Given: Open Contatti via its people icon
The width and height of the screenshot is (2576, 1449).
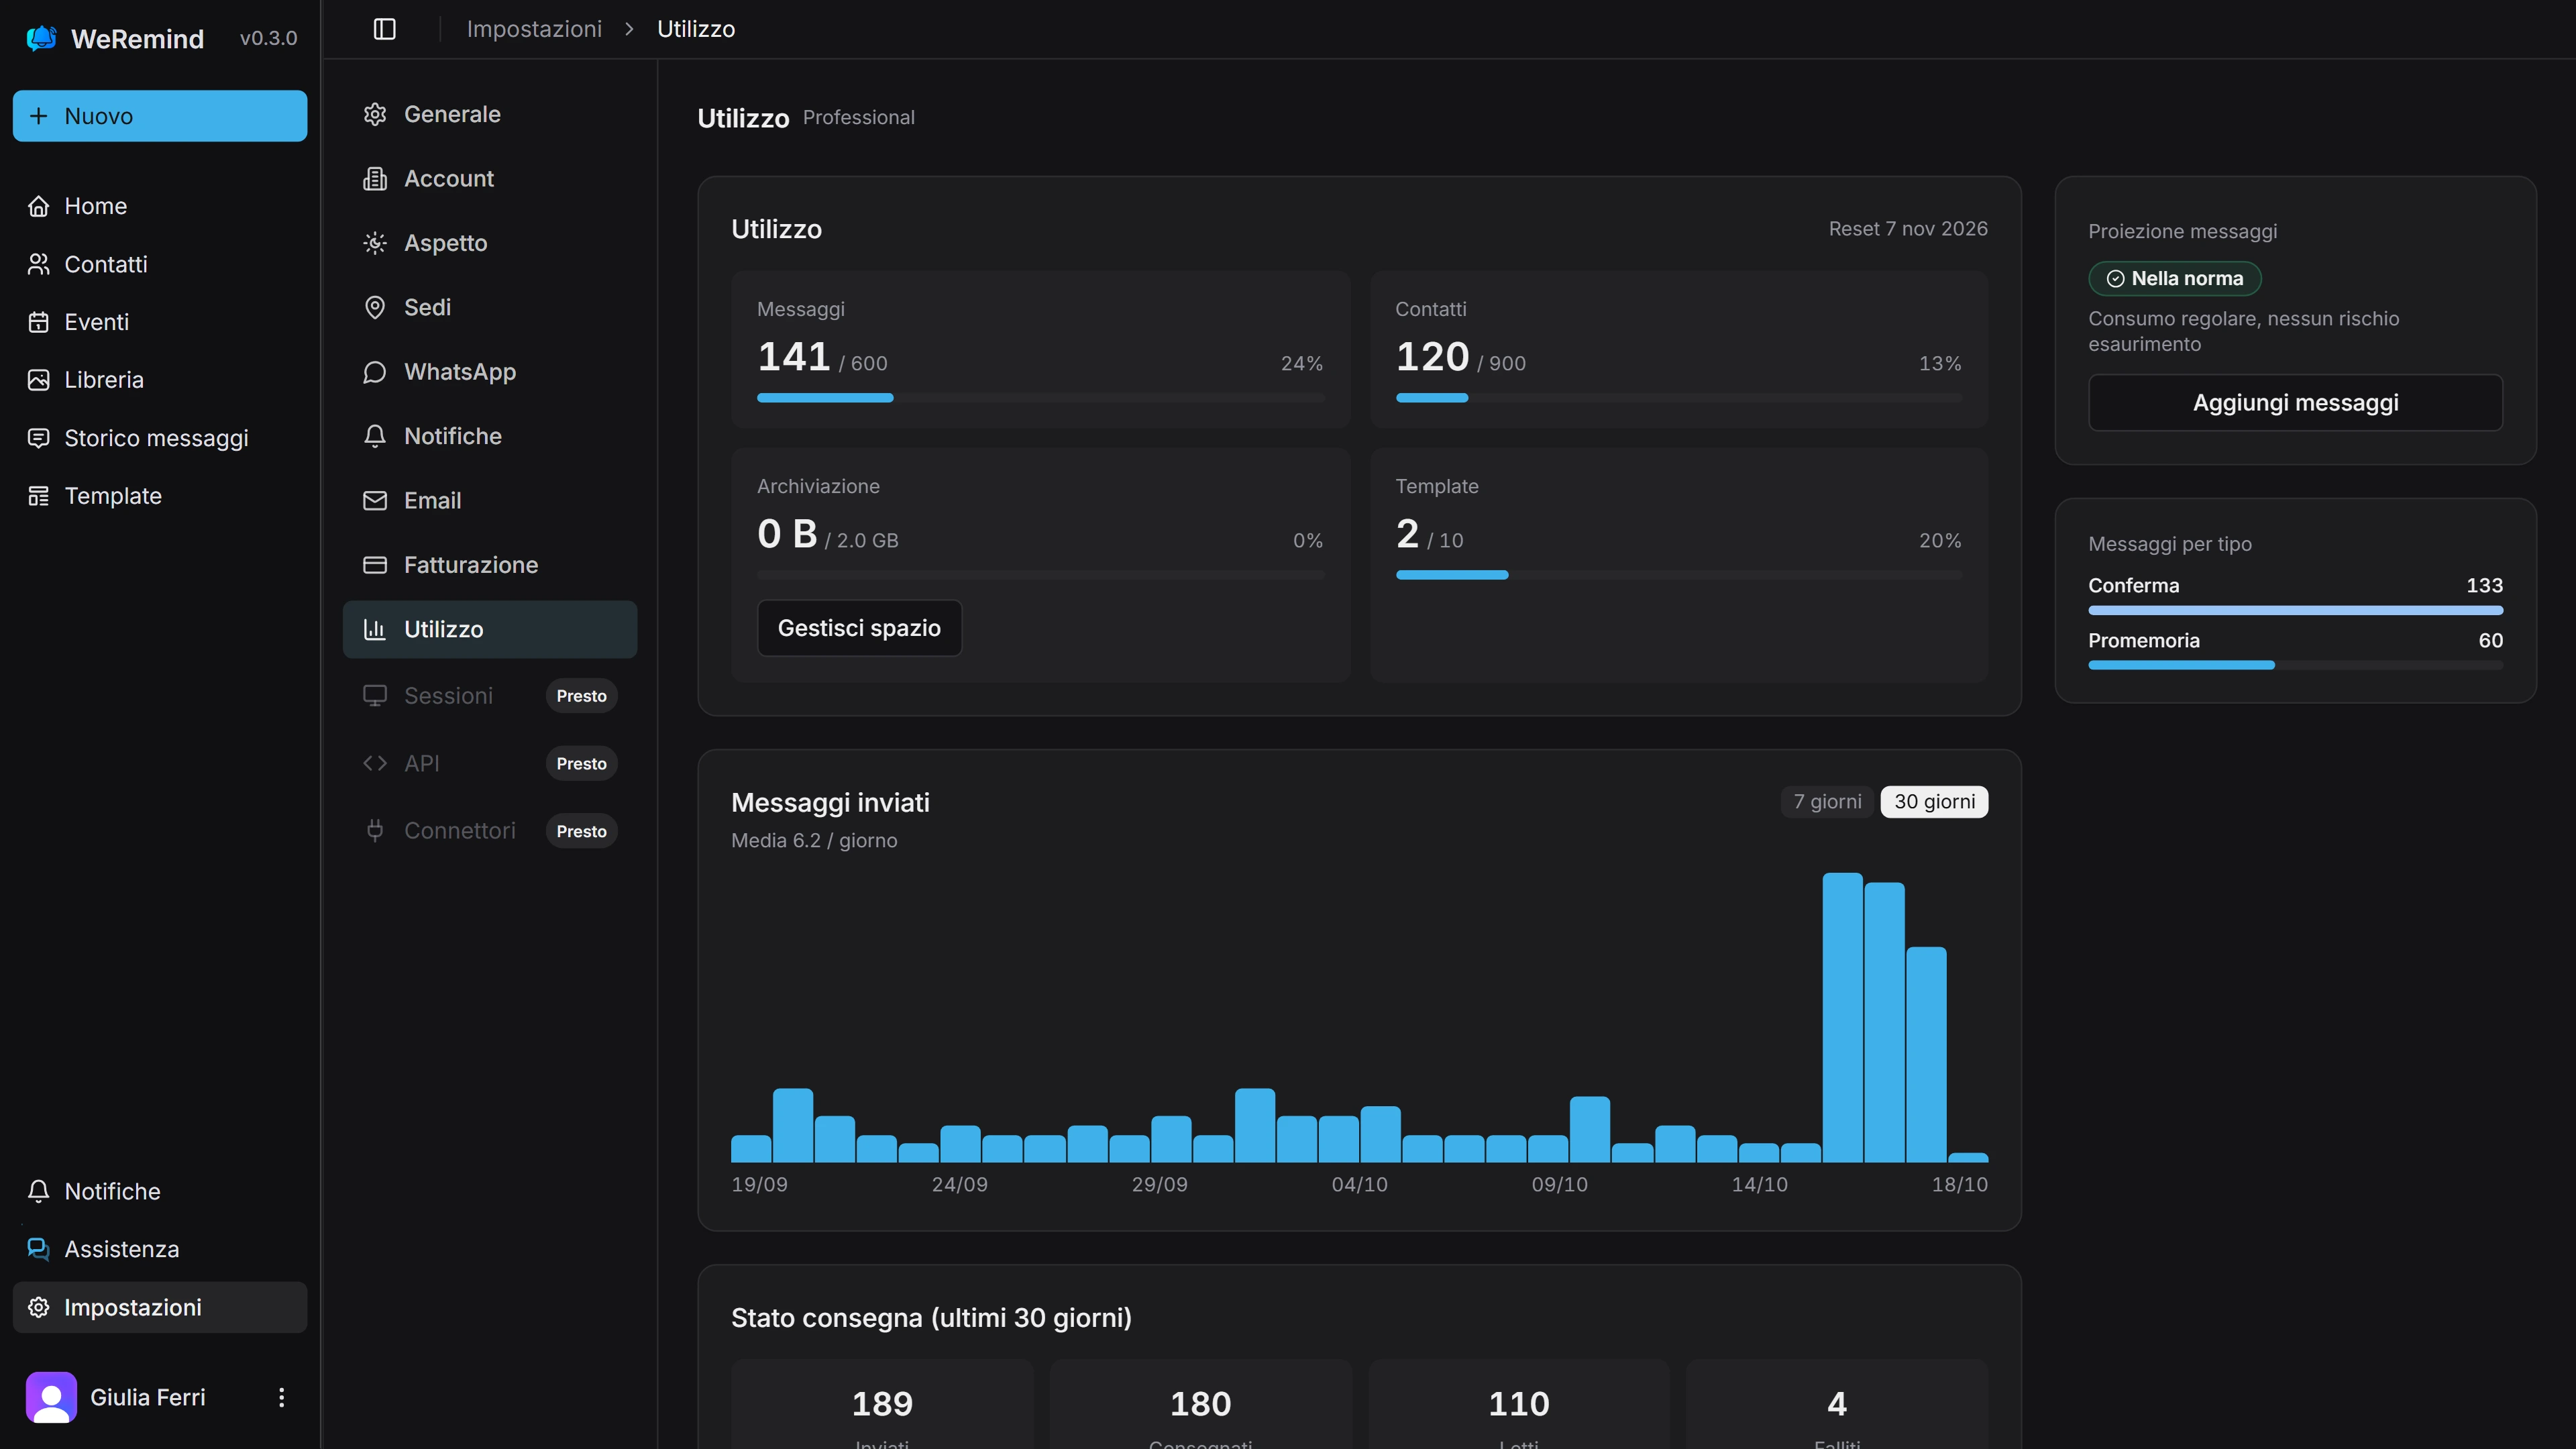Looking at the screenshot, I should (x=38, y=264).
